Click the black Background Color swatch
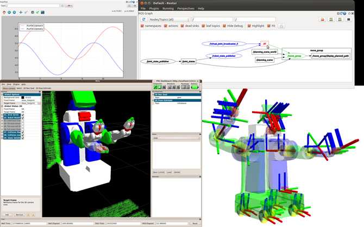364x227 pixels. [x=23, y=98]
